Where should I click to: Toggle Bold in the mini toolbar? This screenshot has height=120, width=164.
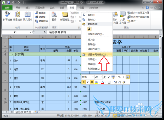click(84, 82)
